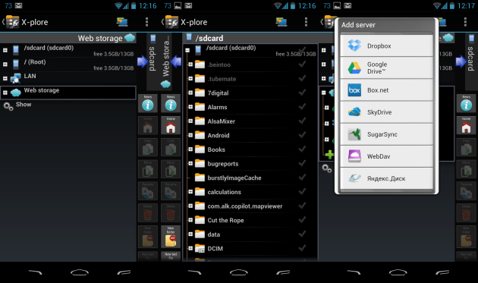Toggle checkmark for Alarms folder
Image resolution: width=478 pixels, height=283 pixels.
click(302, 107)
